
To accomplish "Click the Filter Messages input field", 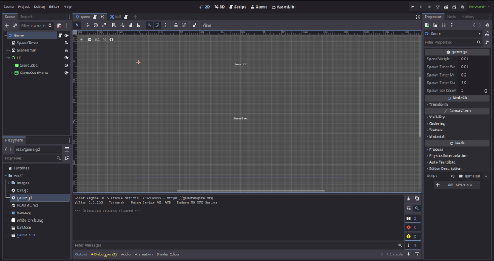I will click(x=235, y=245).
